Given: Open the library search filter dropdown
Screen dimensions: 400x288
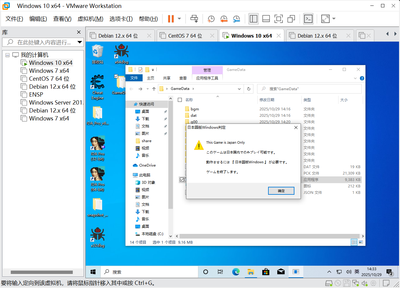Looking at the screenshot, I should (80, 42).
